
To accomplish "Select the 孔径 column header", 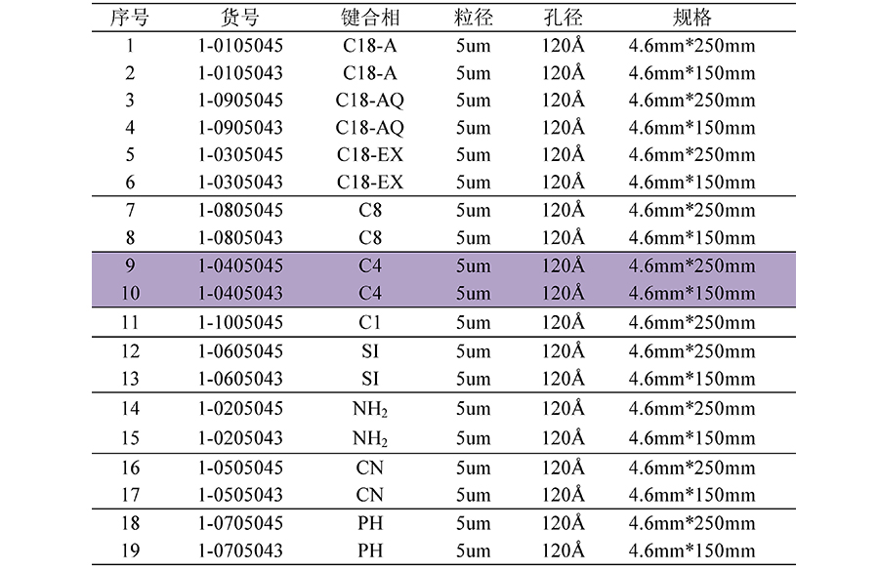I will point(563,17).
